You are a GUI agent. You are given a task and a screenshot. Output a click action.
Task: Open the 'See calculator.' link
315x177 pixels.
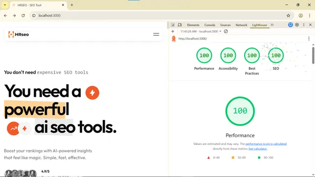[258, 148]
